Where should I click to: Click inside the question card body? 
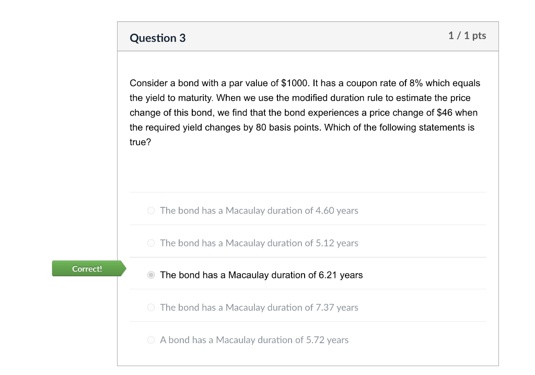pos(308,167)
